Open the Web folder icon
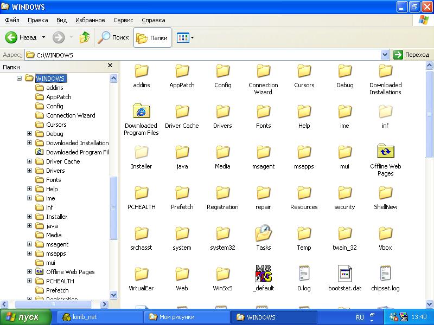 click(x=182, y=274)
